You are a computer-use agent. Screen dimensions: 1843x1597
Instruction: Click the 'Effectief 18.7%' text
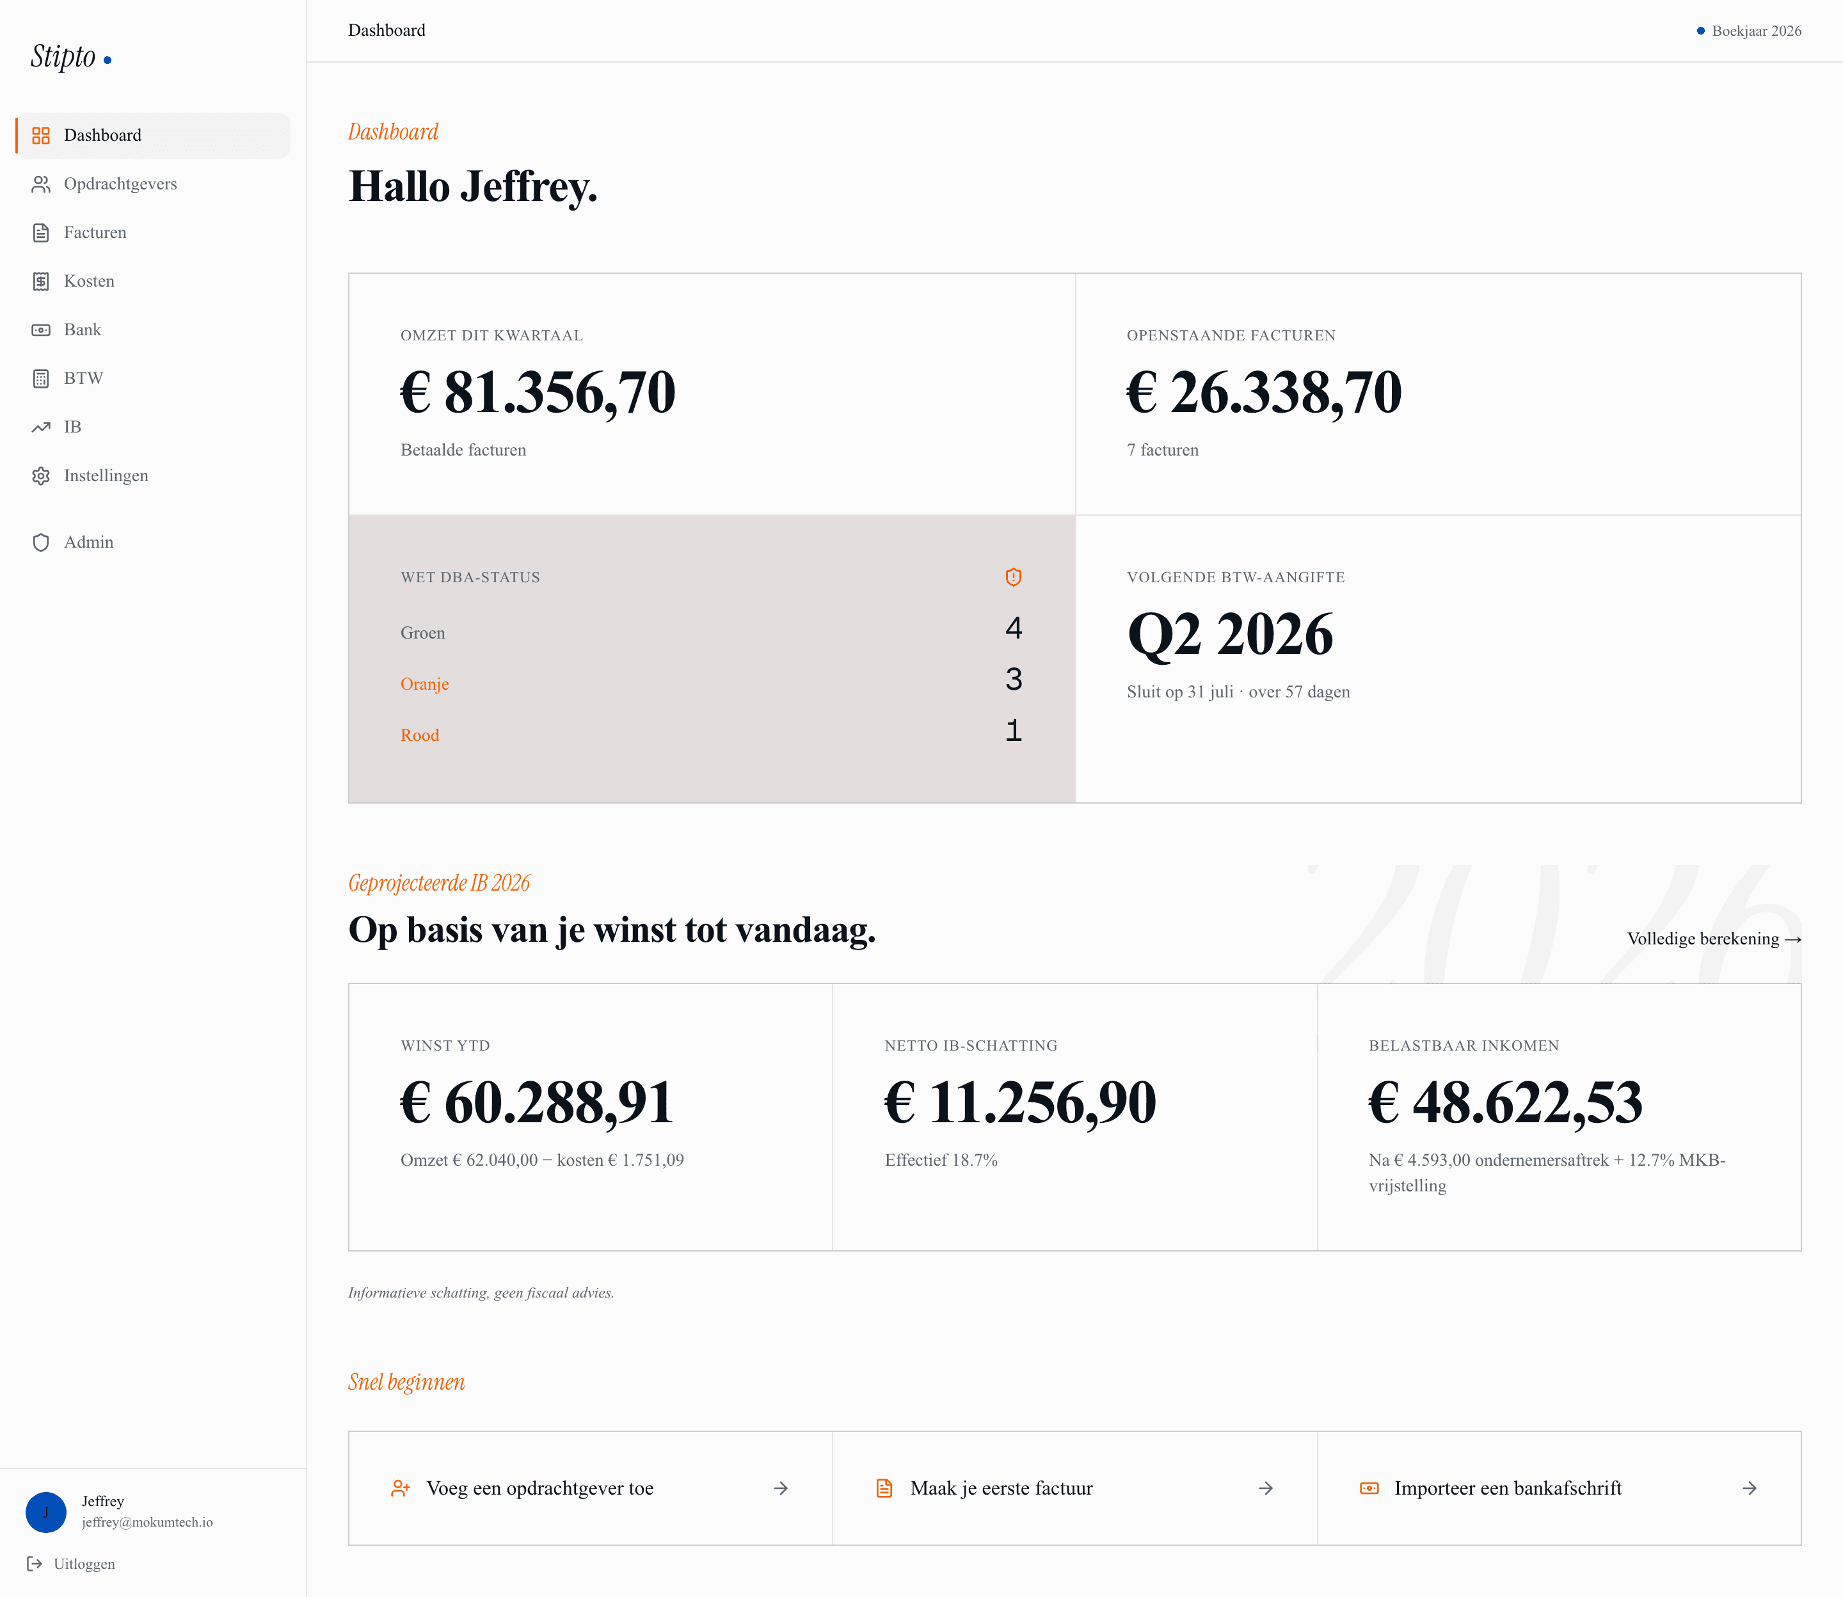tap(941, 1161)
